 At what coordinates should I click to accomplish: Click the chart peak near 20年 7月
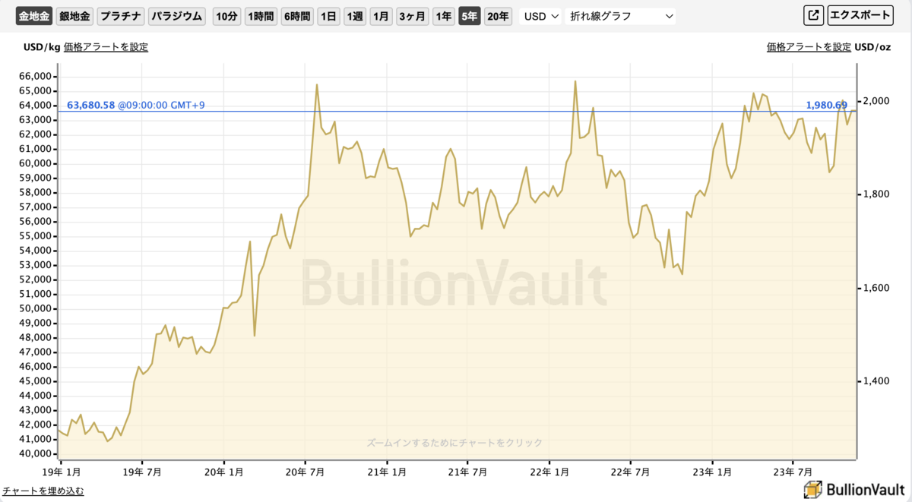click(x=316, y=84)
